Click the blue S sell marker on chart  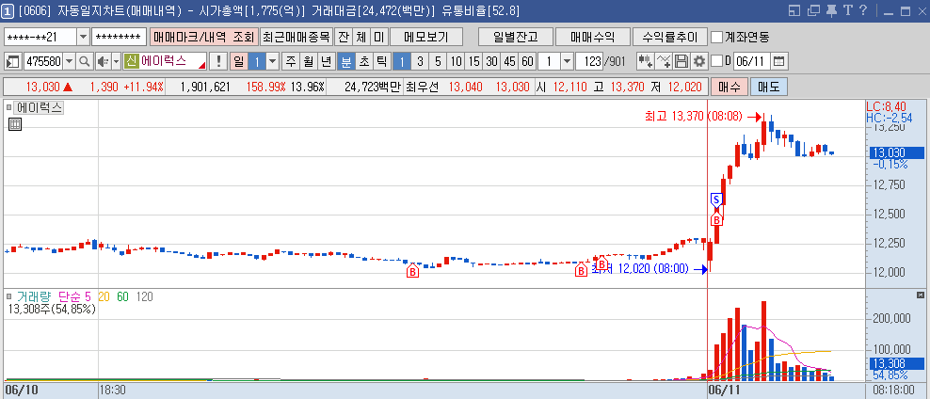[716, 199]
